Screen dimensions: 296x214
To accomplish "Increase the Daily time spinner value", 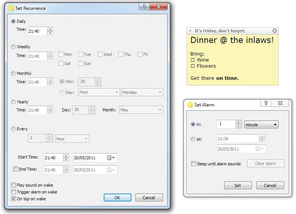I will pos(50,29).
